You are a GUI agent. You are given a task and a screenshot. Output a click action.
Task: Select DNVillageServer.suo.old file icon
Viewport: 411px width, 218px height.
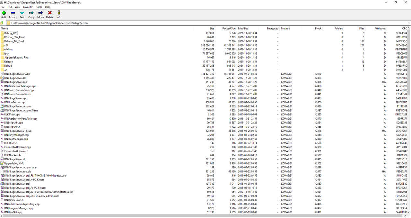(2, 172)
